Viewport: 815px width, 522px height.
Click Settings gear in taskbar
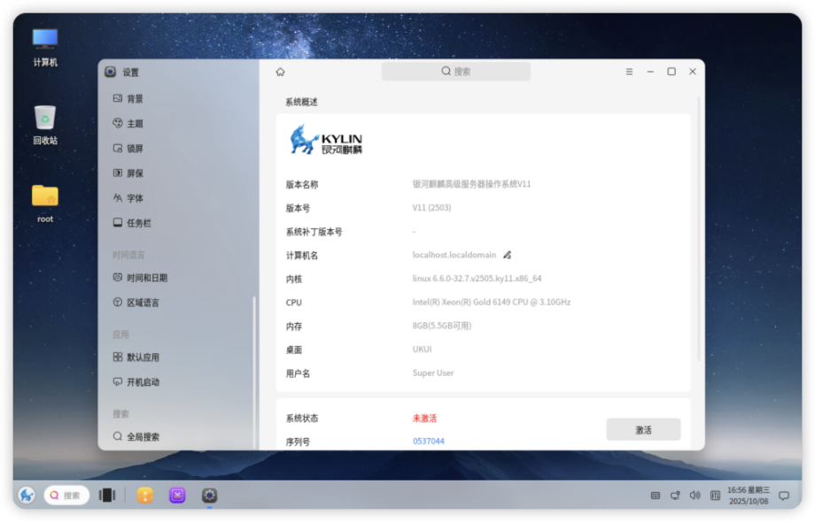[209, 495]
